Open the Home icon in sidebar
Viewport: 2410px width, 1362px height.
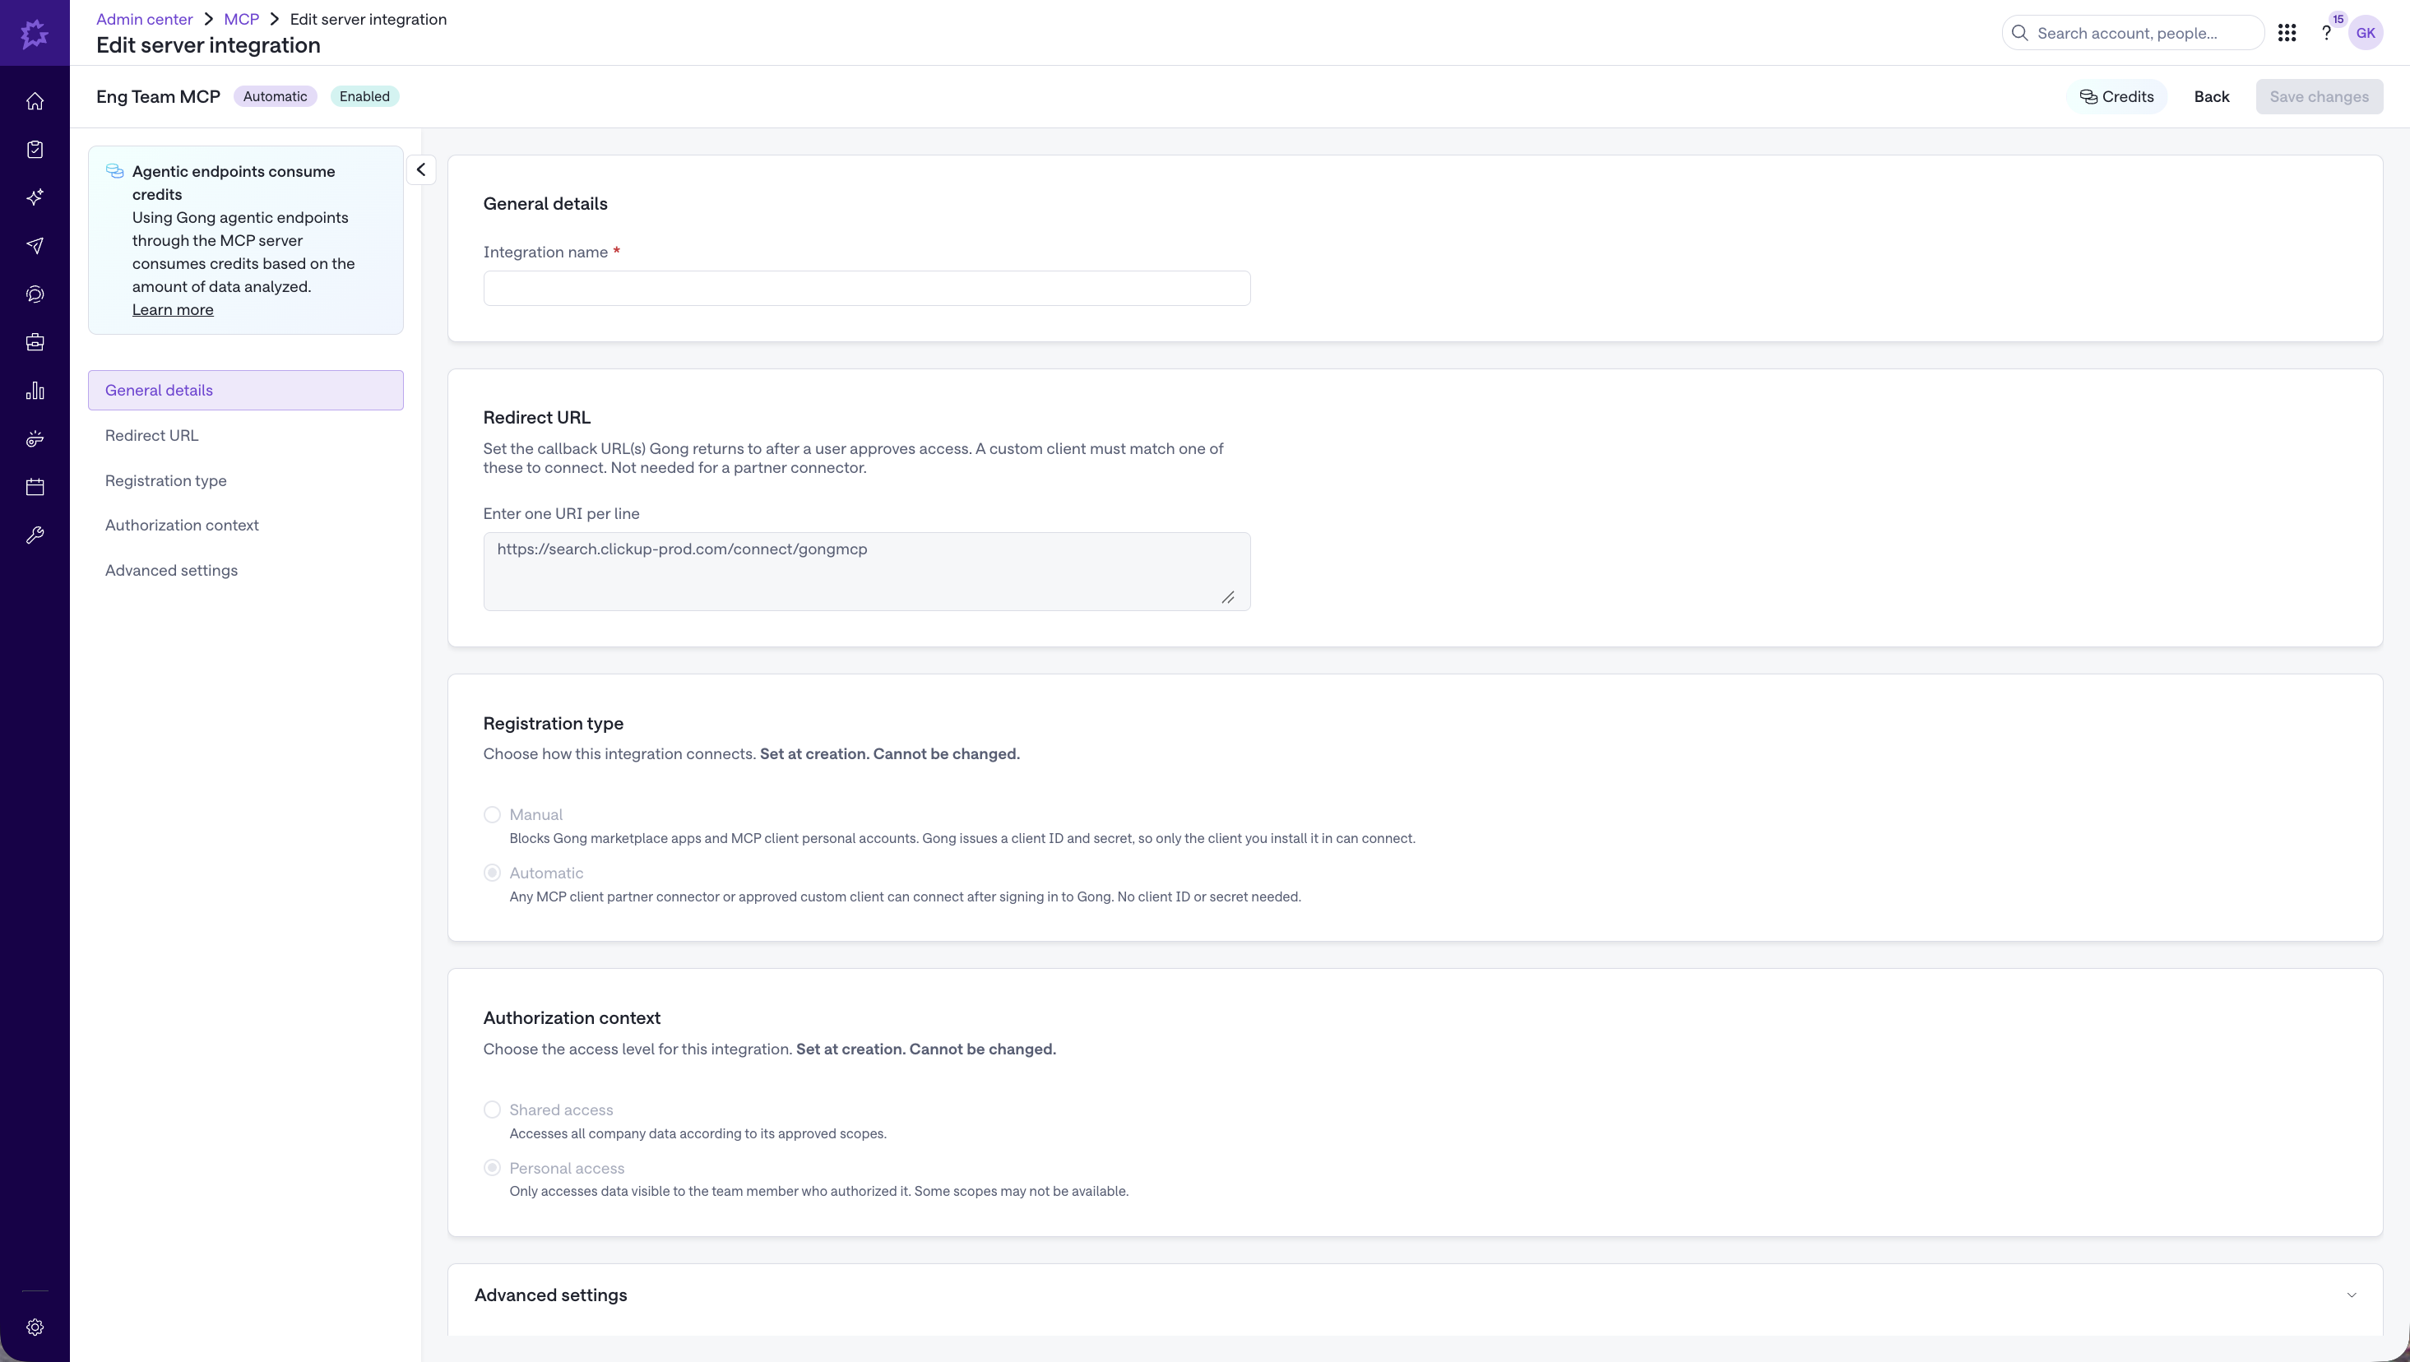click(35, 101)
